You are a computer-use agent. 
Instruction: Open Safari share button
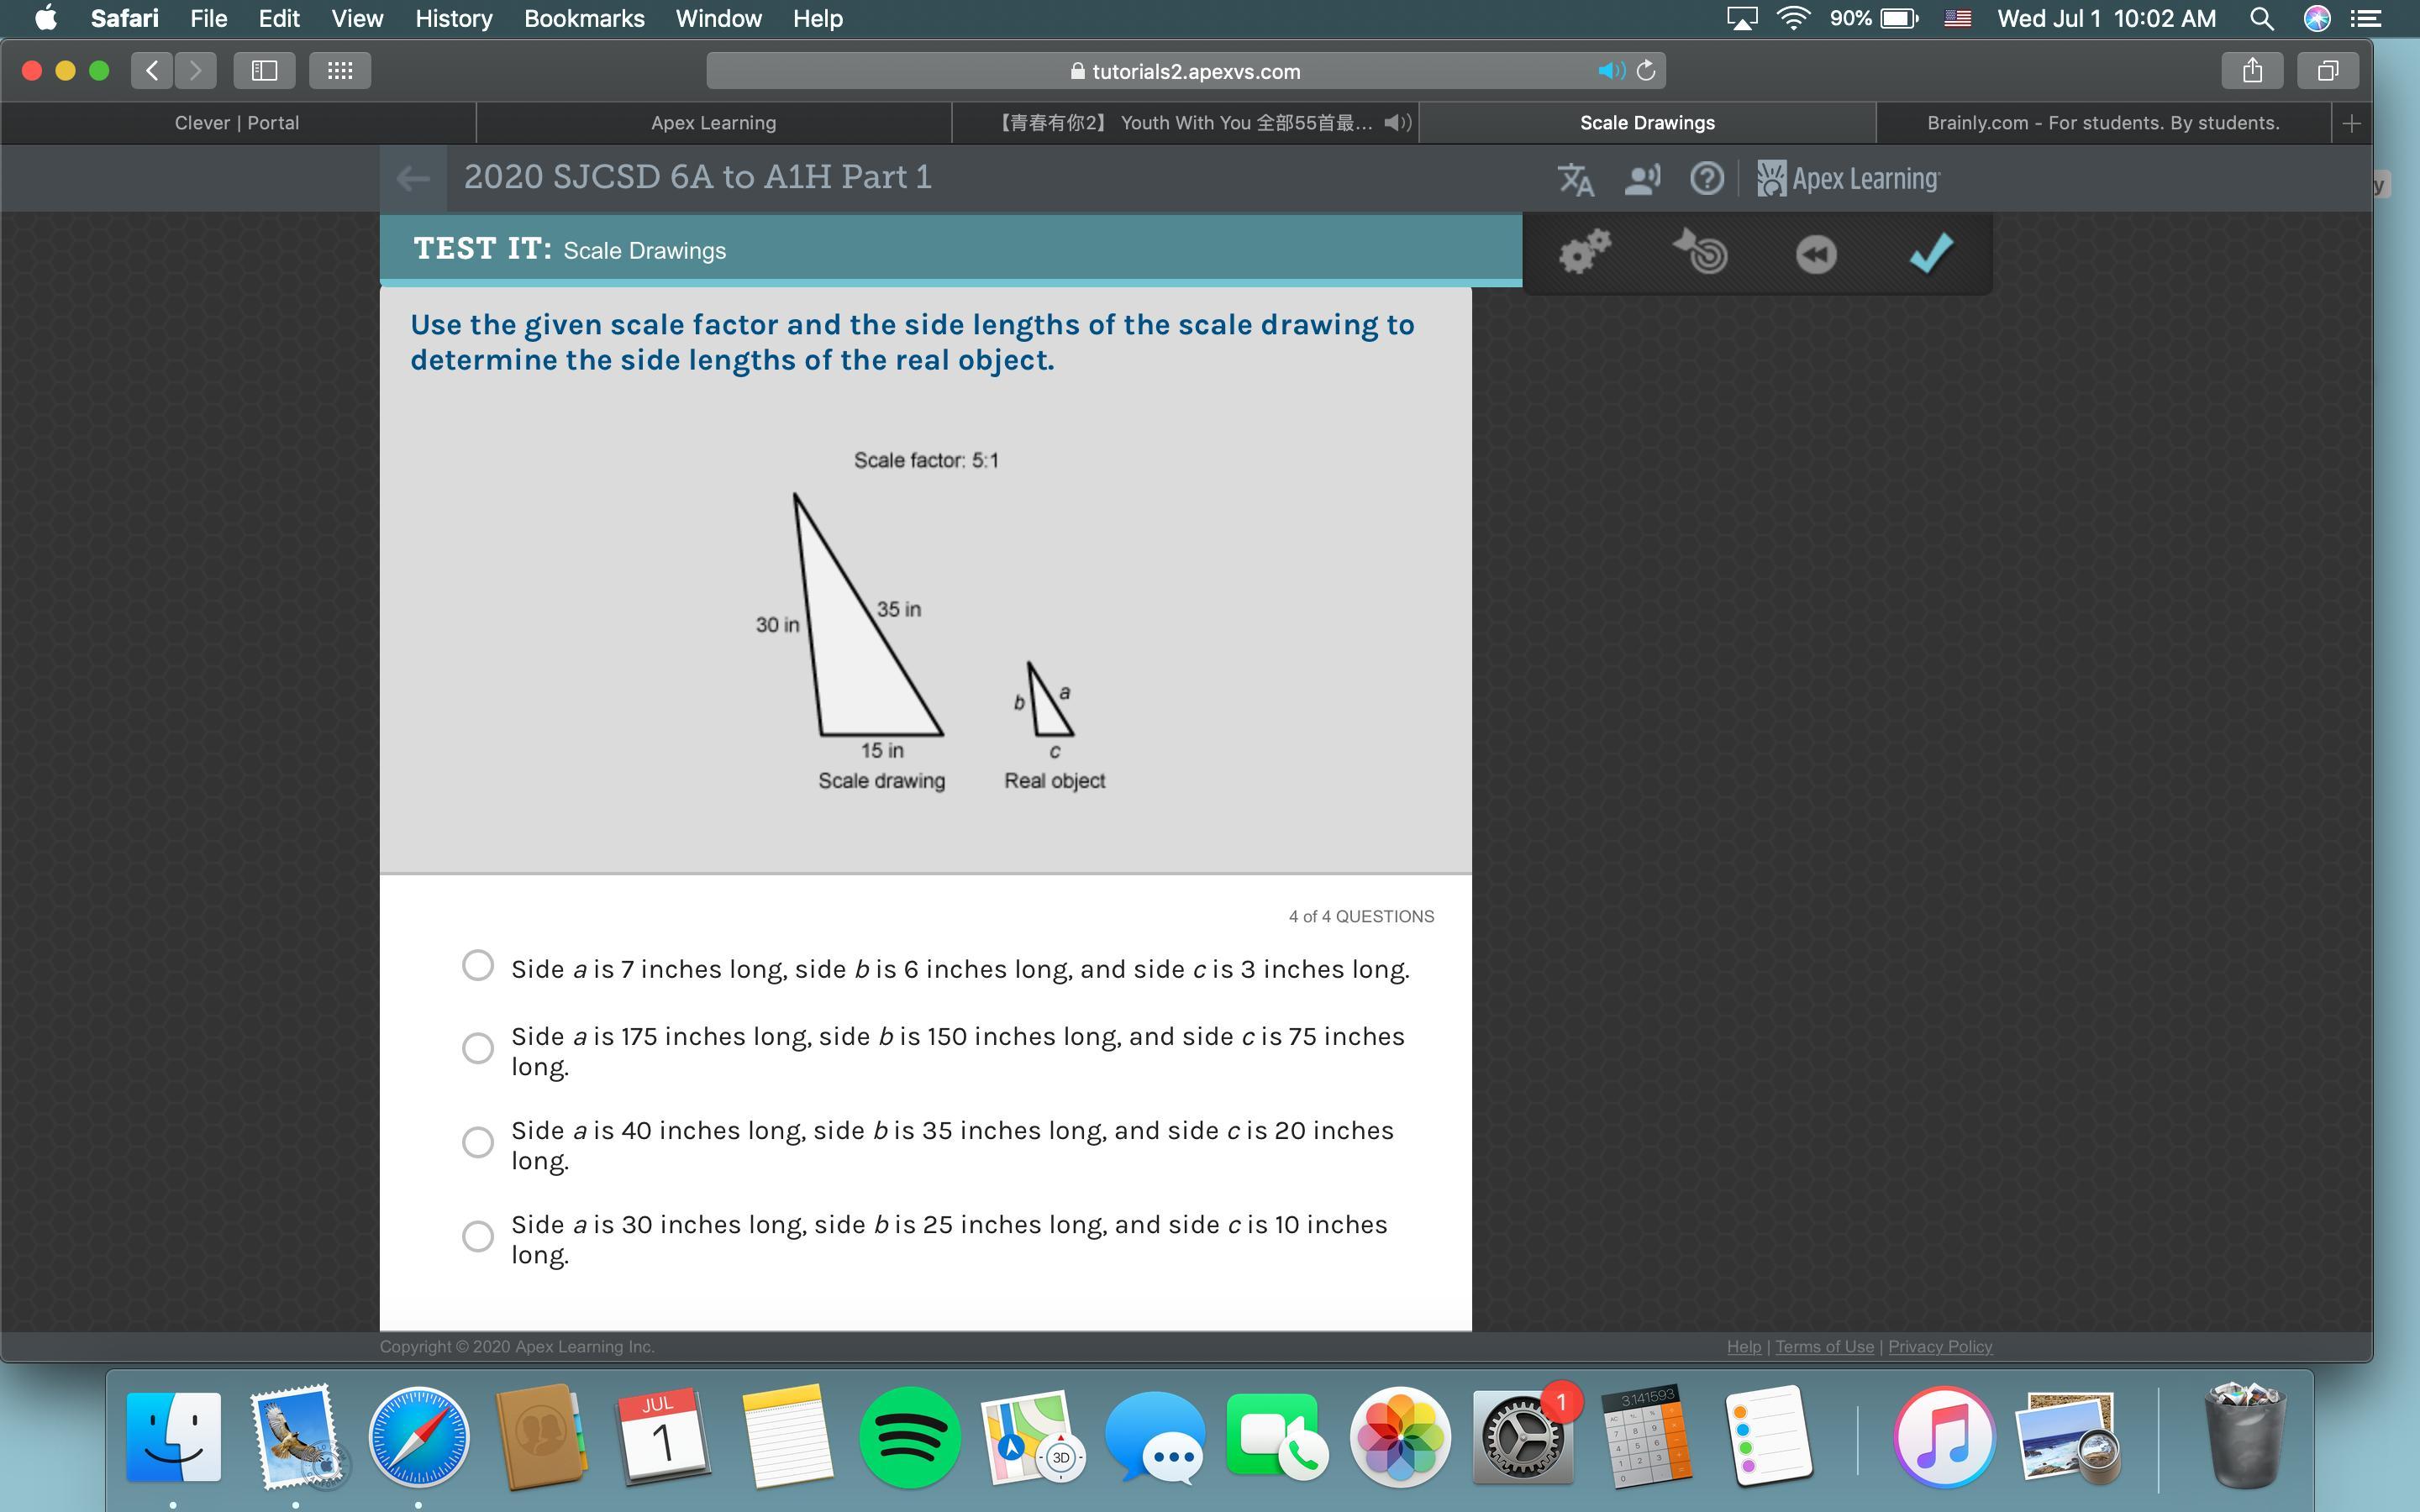pos(2252,71)
